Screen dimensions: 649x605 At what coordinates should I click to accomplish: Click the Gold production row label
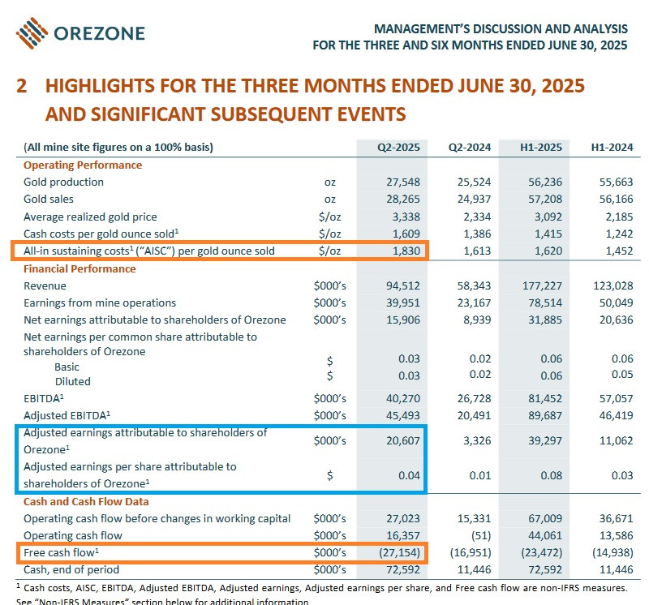pyautogui.click(x=63, y=182)
